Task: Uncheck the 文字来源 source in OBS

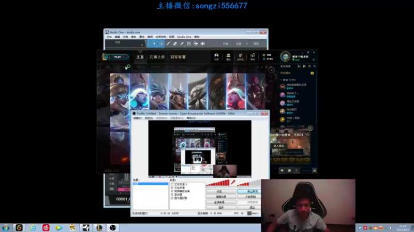Action: (x=172, y=188)
